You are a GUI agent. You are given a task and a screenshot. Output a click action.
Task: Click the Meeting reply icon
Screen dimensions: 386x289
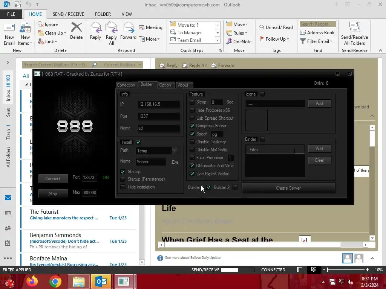click(x=142, y=27)
